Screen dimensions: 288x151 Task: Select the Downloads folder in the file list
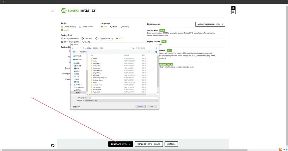click(x=96, y=68)
